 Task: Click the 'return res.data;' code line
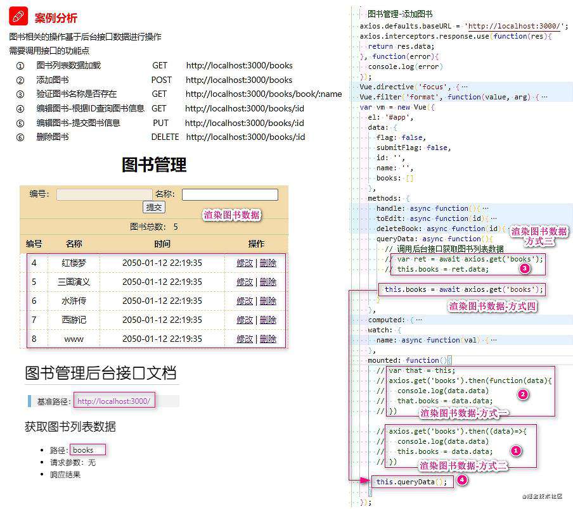[x=401, y=46]
